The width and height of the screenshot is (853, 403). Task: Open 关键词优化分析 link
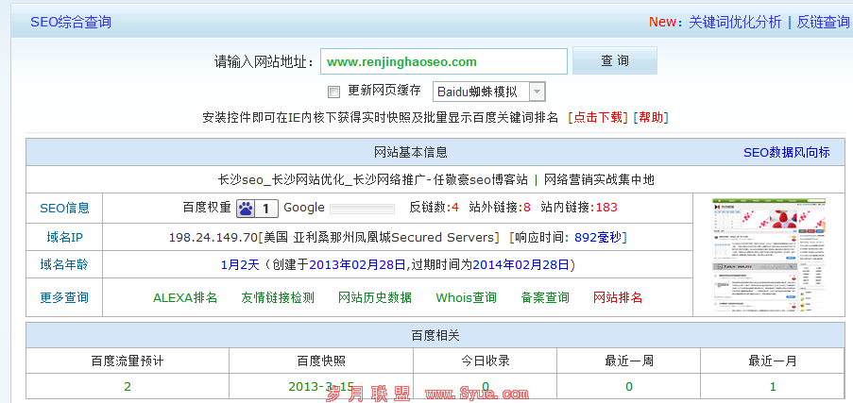pyautogui.click(x=734, y=23)
